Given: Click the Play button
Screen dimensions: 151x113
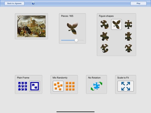Looking at the screenshot, I should tap(138, 3).
